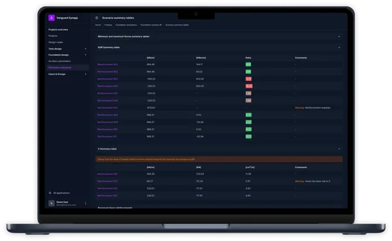Click the 'Warning: Reinforcement required' comment

313,107
